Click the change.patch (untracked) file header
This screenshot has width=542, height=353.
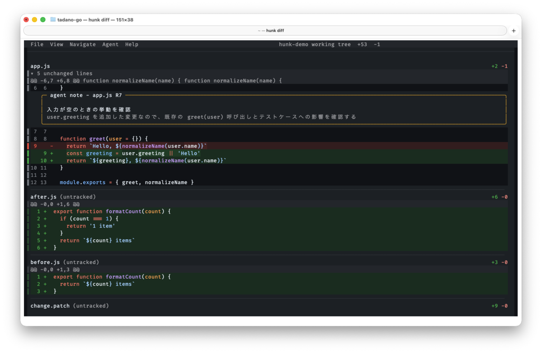click(x=70, y=306)
